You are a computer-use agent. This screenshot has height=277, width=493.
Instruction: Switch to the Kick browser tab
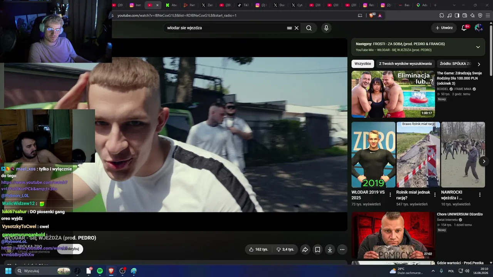click(x=171, y=5)
